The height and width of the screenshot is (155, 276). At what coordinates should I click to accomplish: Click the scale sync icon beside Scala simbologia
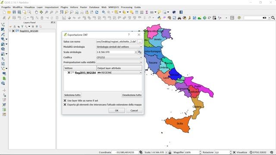[x=140, y=52]
